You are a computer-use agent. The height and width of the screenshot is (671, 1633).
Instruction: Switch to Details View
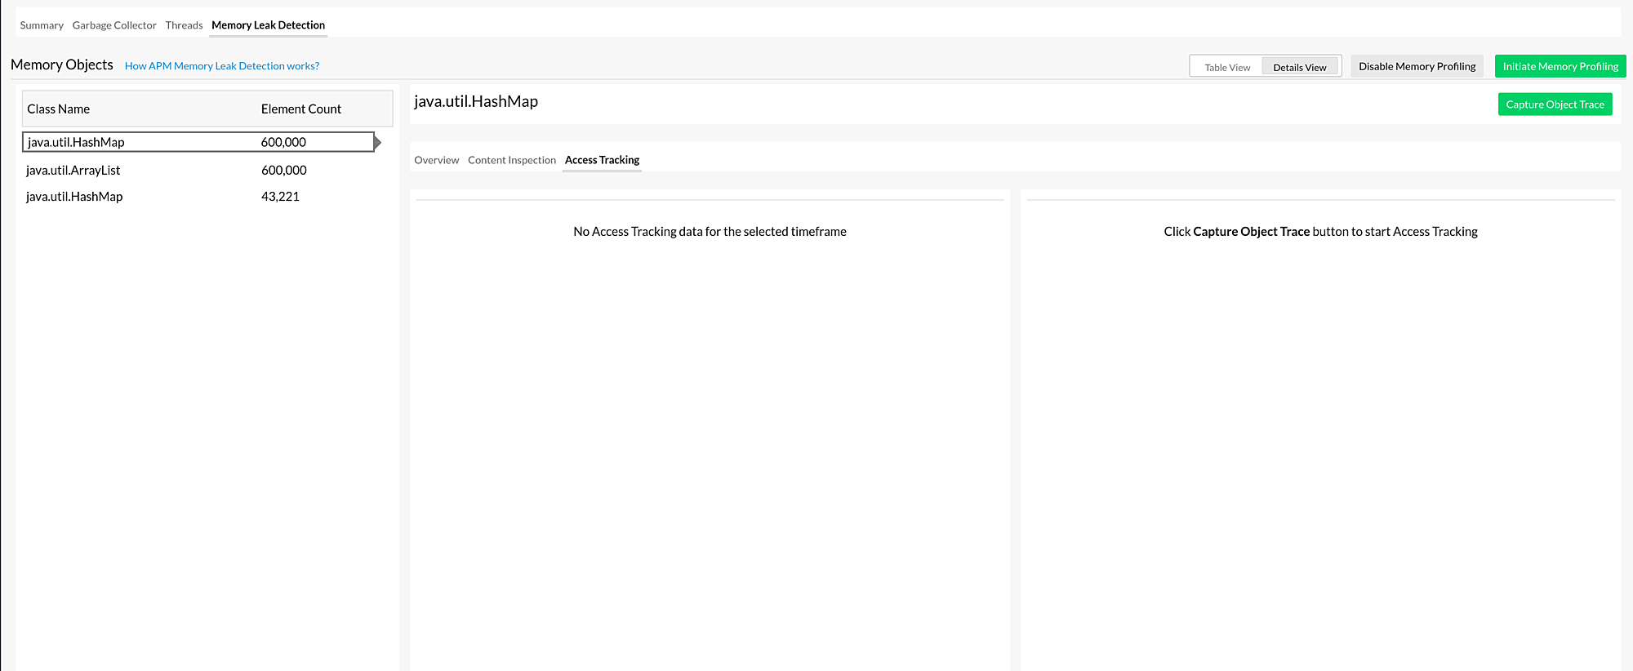coord(1299,67)
